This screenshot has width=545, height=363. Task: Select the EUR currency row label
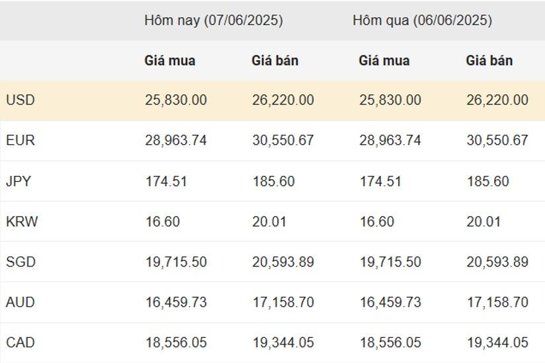(x=21, y=140)
